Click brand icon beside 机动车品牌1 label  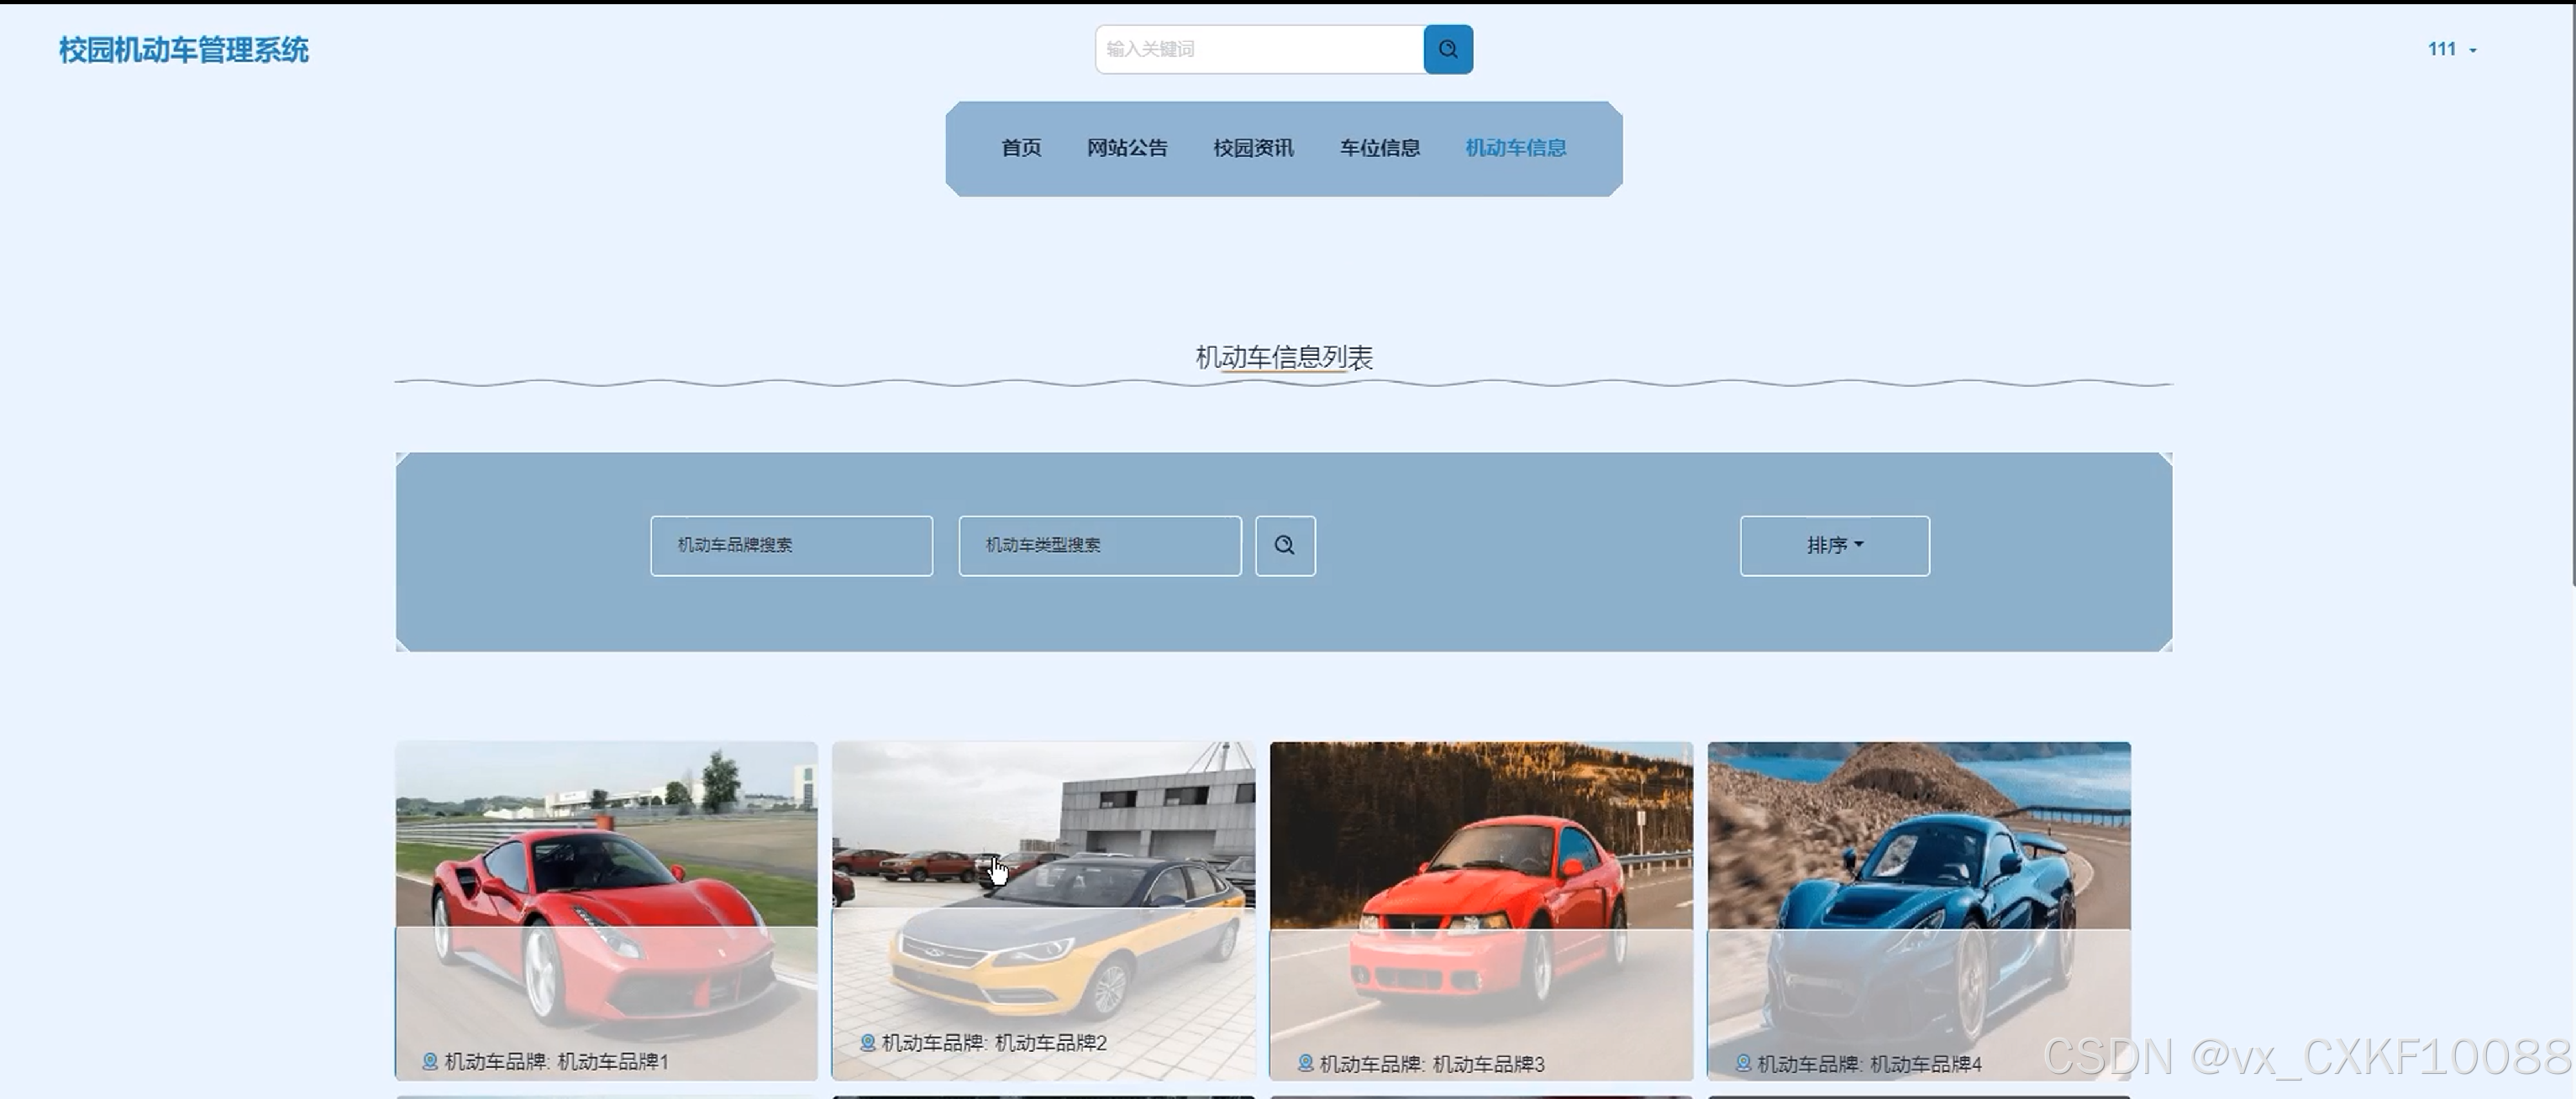point(430,1061)
